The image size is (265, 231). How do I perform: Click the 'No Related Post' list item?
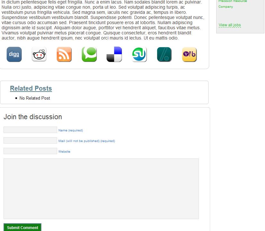click(35, 98)
